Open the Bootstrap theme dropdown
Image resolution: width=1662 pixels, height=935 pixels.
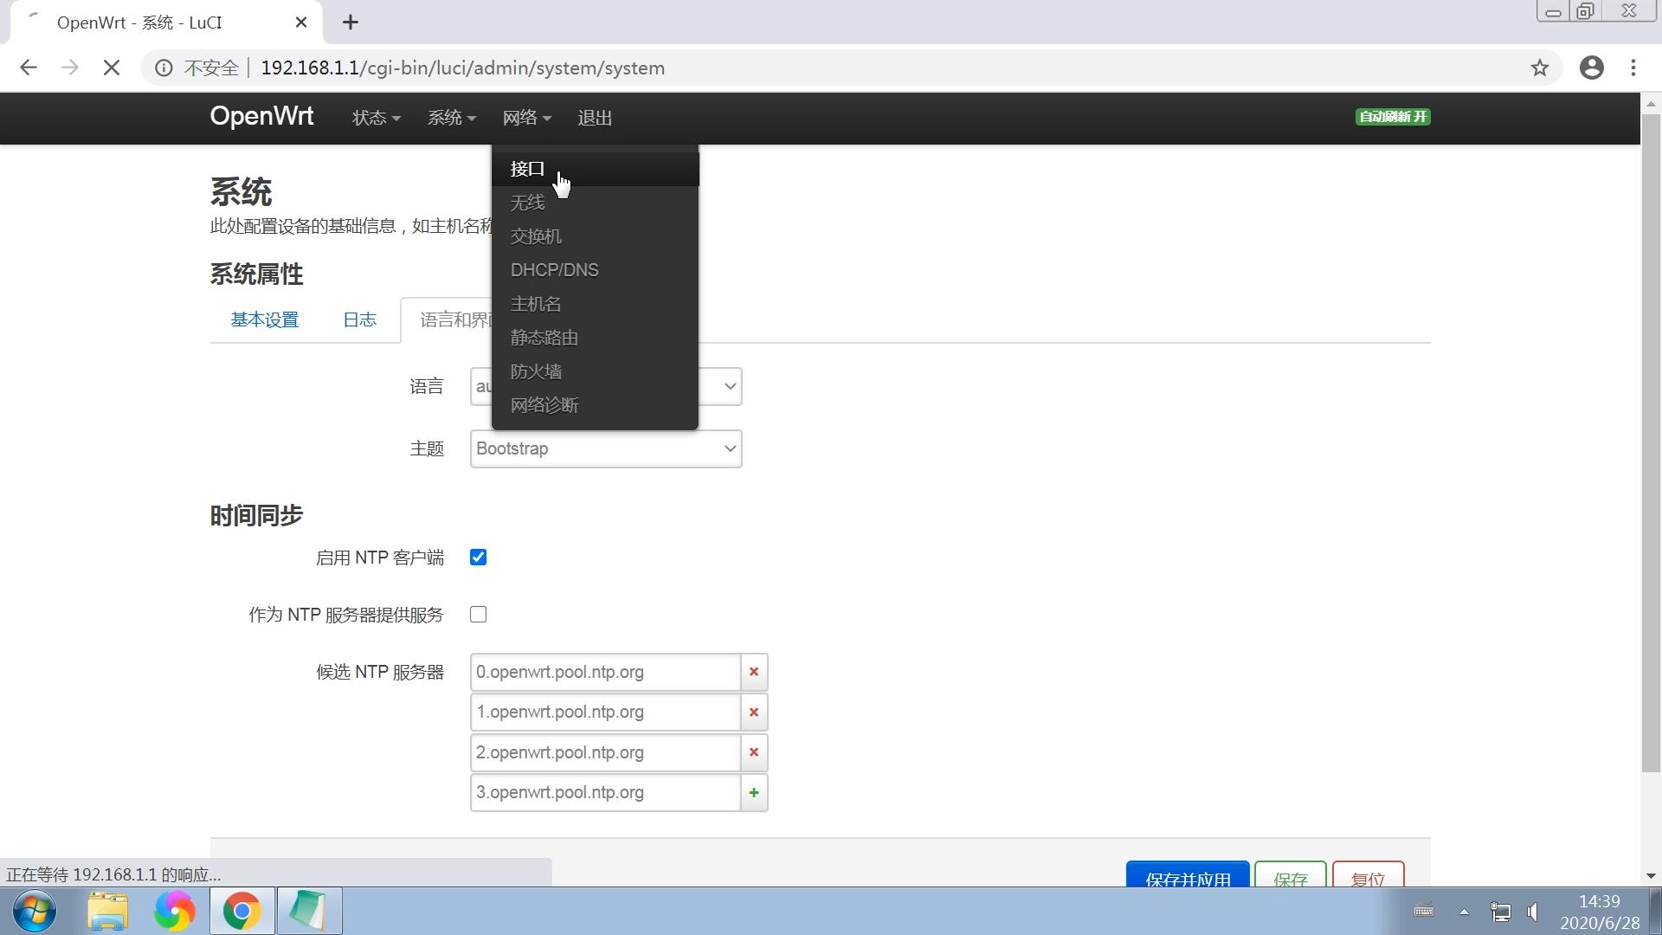coord(605,448)
